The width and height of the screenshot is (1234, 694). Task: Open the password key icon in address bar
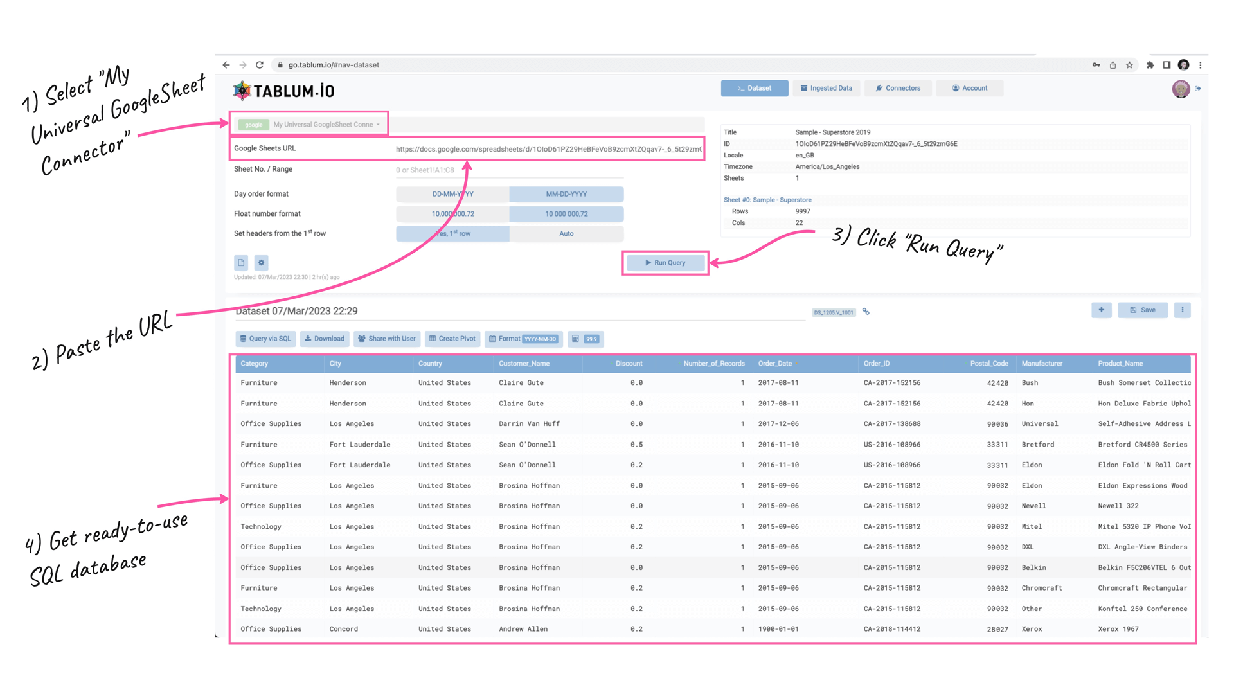(x=1096, y=65)
